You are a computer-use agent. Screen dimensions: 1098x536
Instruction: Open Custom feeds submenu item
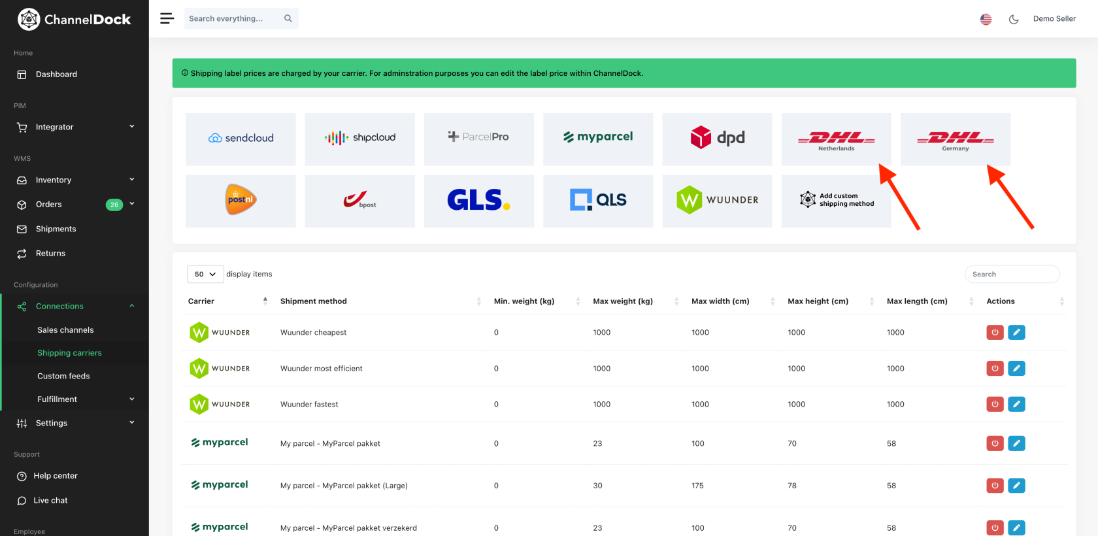pyautogui.click(x=63, y=377)
